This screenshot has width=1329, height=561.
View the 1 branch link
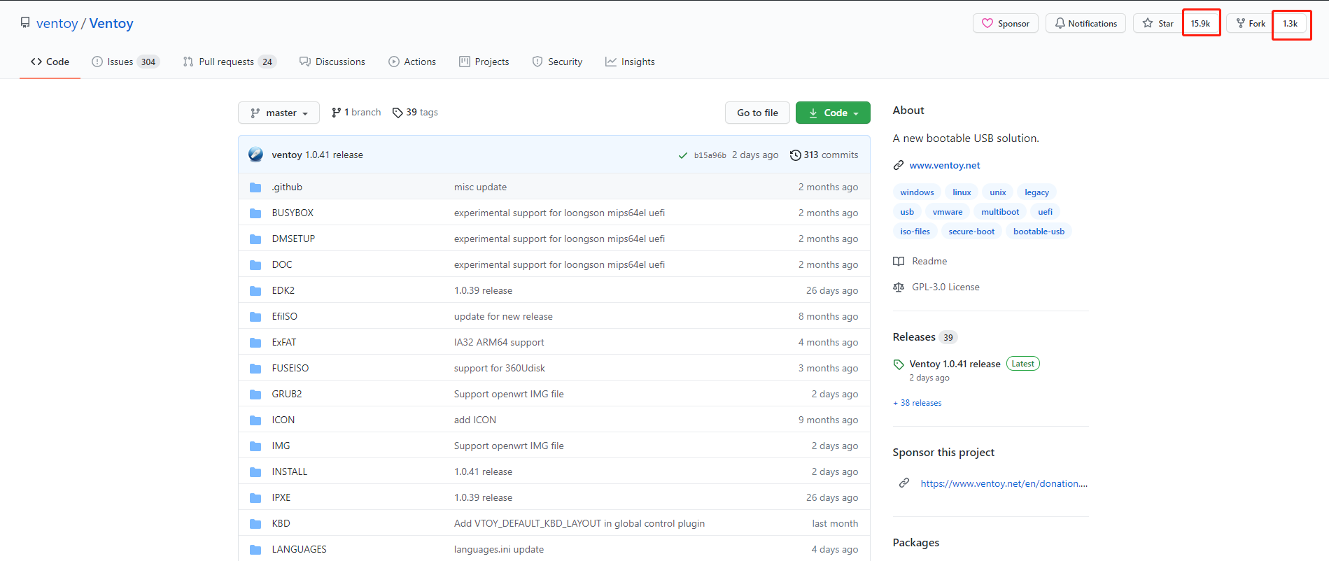356,112
